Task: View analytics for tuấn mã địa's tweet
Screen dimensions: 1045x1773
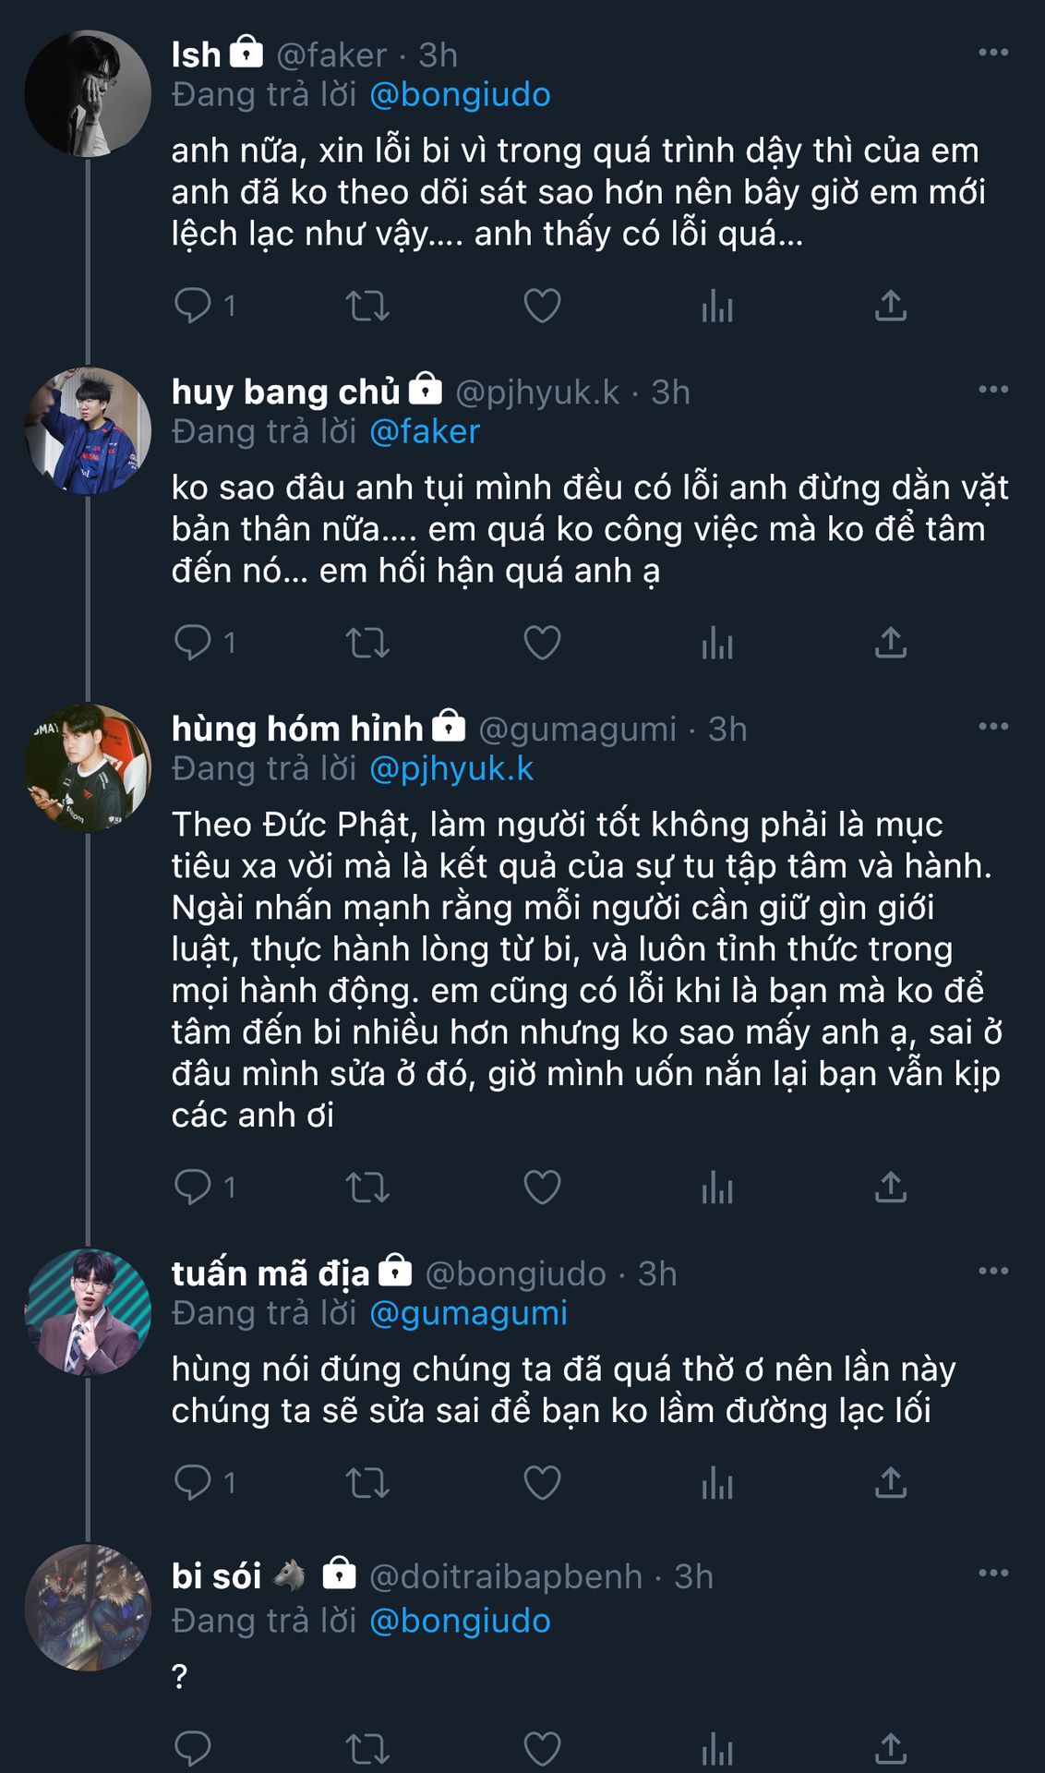Action: click(x=716, y=1483)
